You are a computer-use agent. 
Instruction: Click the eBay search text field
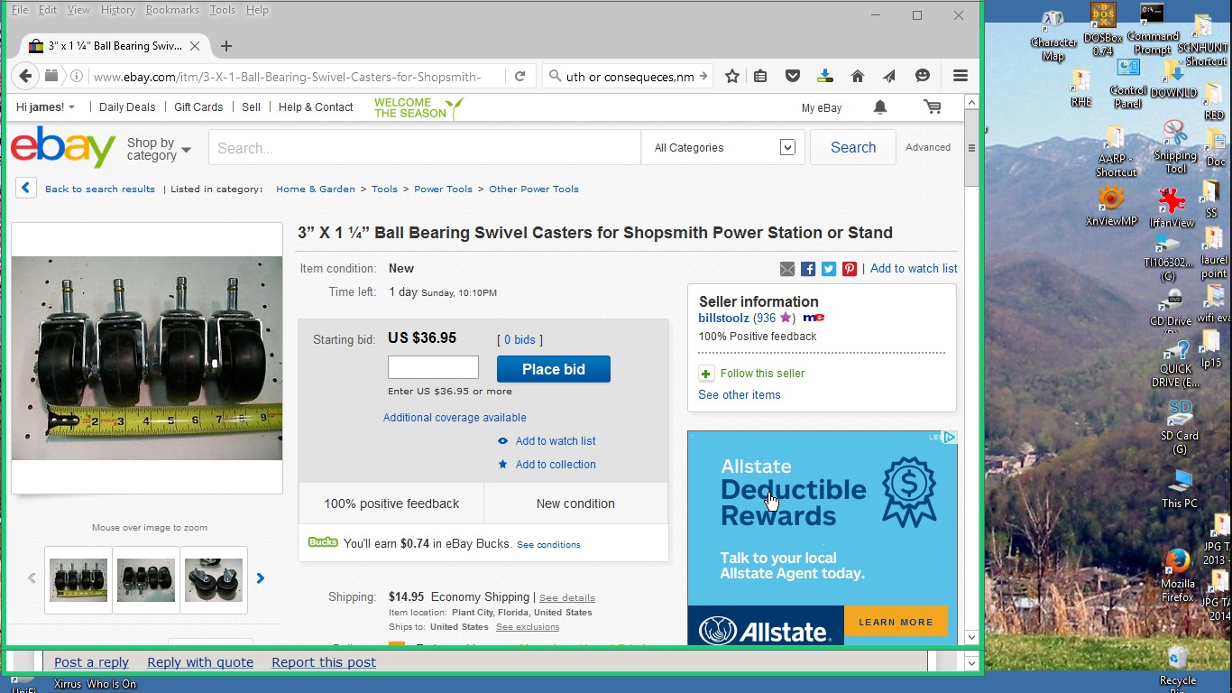pos(424,148)
